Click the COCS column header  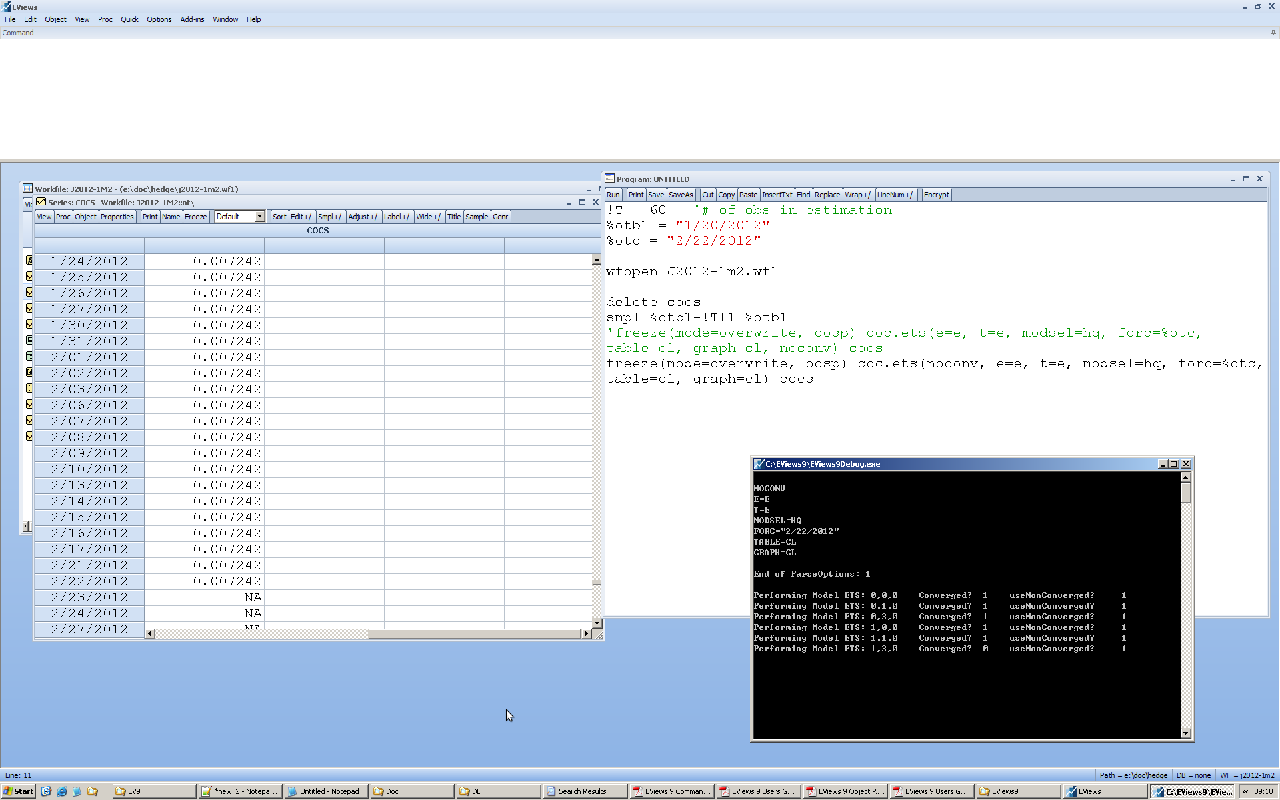pos(317,231)
